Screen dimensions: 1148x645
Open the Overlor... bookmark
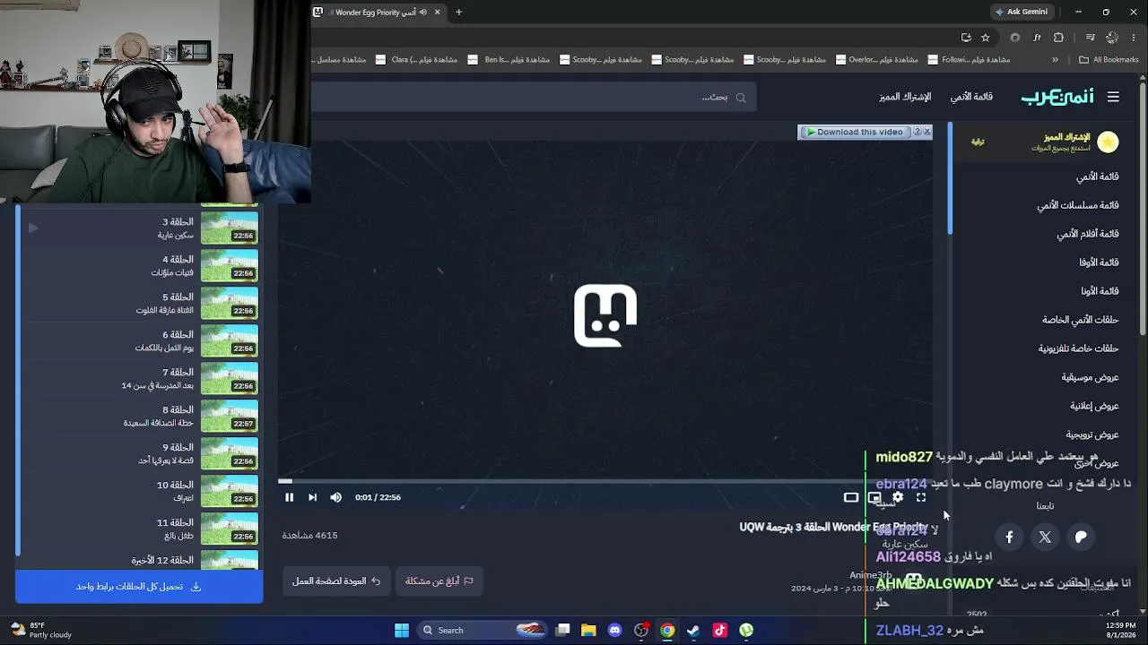click(876, 60)
